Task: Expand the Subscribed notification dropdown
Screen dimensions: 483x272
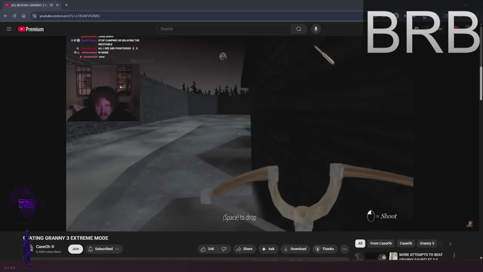Action: click(104, 249)
